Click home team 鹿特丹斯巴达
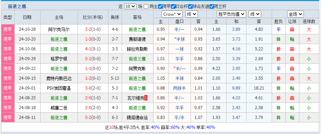Image resolution: width=321 pixels, height=134 pixels. click(x=59, y=78)
